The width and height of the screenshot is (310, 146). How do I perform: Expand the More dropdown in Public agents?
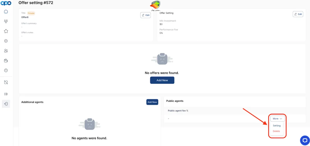coord(277,119)
